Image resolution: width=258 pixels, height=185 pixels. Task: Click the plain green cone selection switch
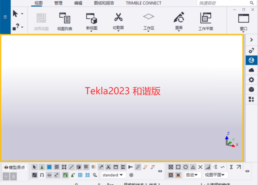[42, 167]
